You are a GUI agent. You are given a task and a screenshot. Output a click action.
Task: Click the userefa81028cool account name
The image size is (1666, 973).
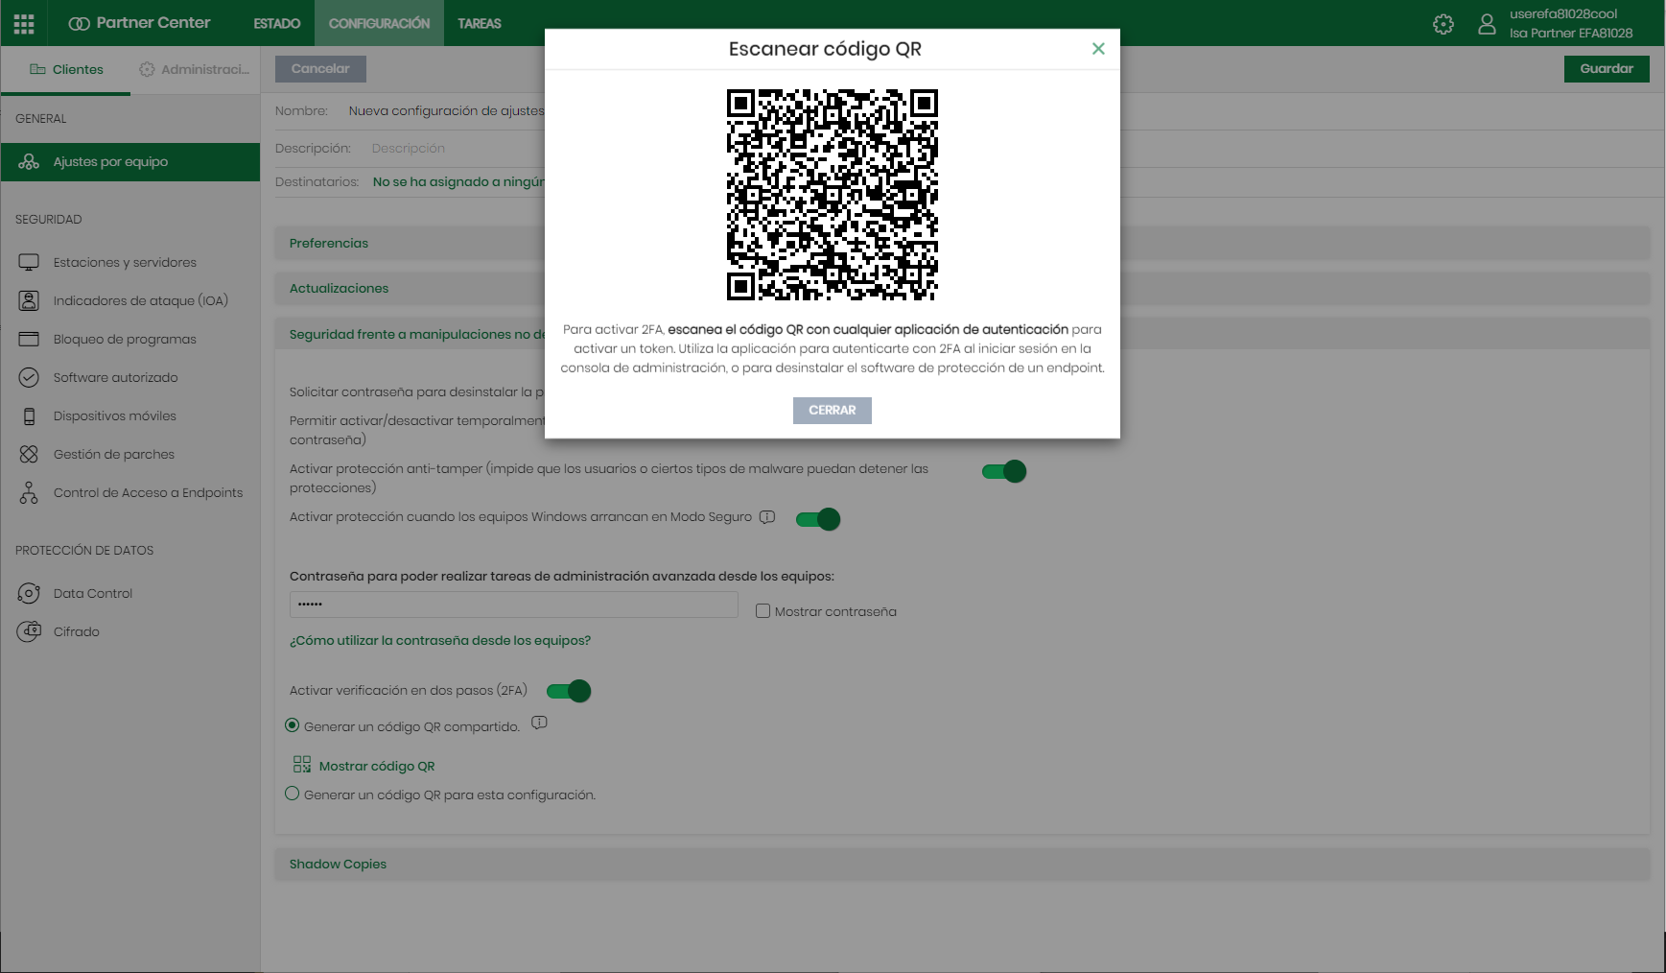(1563, 14)
